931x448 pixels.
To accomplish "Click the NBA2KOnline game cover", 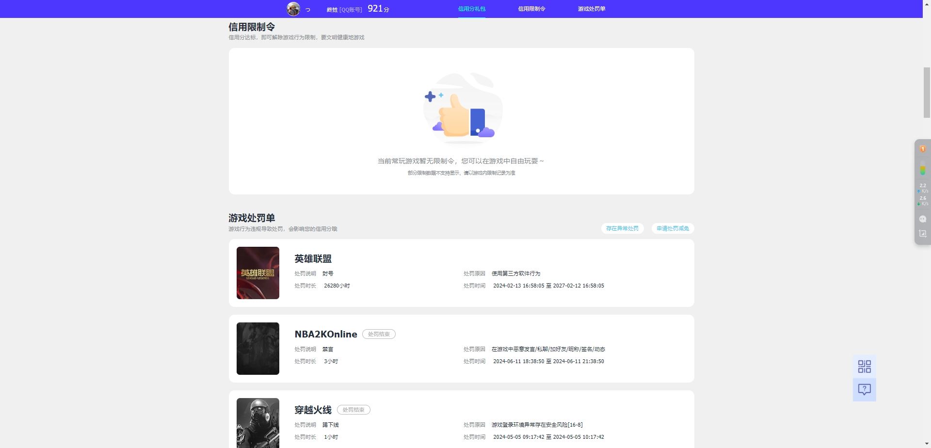I will click(257, 348).
